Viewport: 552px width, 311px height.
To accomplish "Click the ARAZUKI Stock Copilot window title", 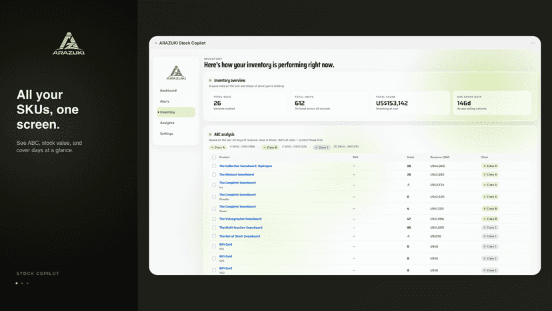I will [x=183, y=43].
